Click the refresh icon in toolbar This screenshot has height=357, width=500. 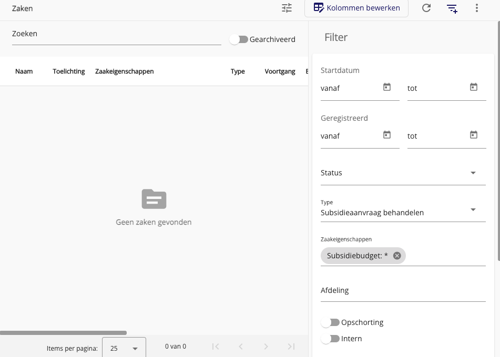[x=426, y=8]
